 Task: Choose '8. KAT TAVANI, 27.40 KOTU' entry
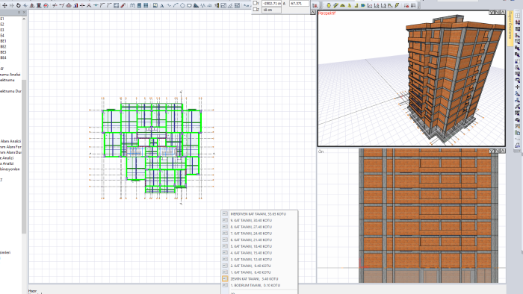coord(251,227)
